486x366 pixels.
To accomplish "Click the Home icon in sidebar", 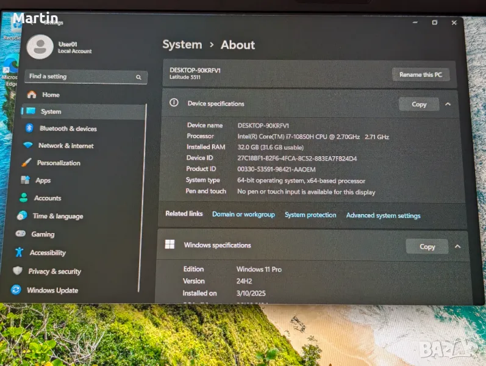I will pyautogui.click(x=32, y=95).
